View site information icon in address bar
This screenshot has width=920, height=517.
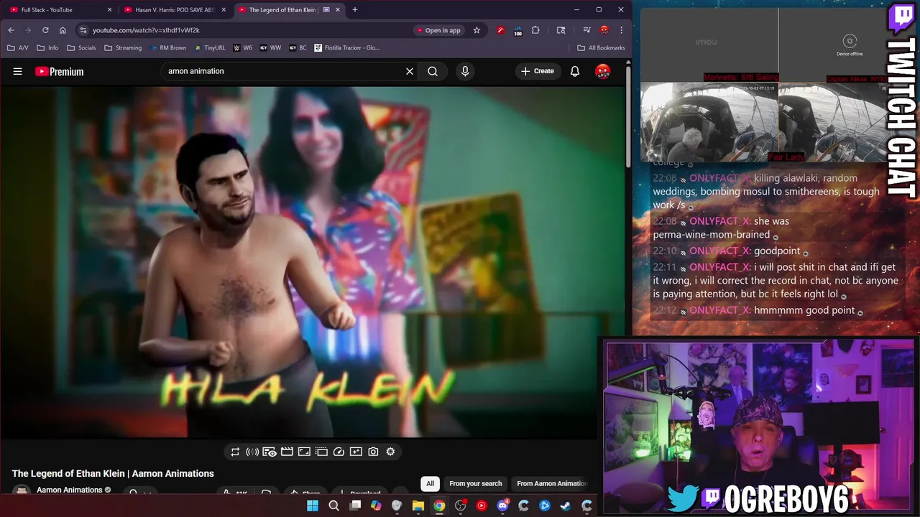(83, 30)
